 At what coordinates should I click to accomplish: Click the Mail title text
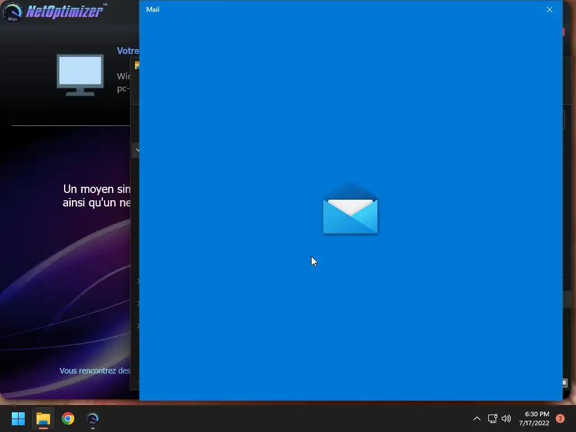pos(152,10)
